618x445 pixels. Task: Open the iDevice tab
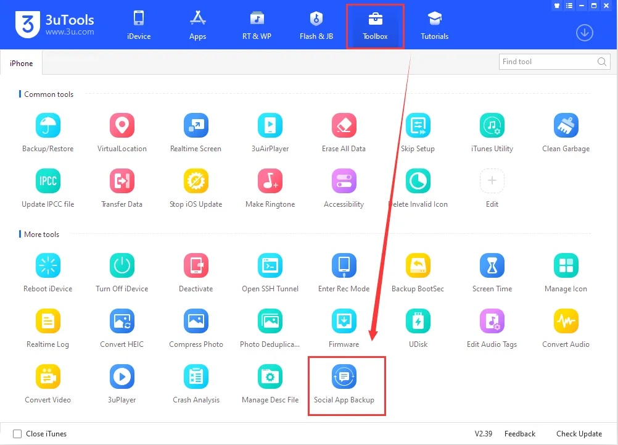pyautogui.click(x=139, y=26)
